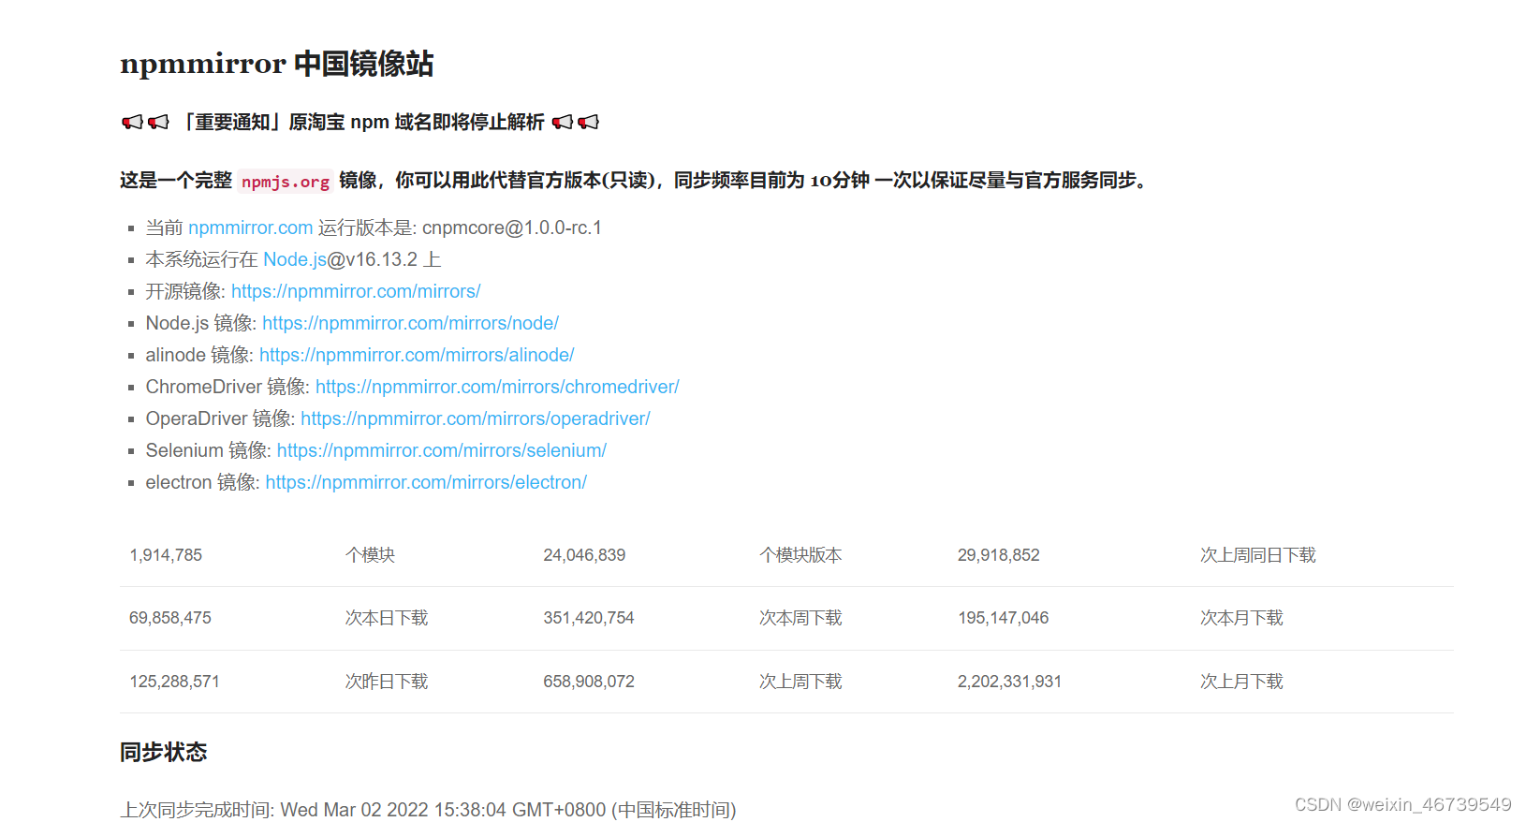Open the mirrors/node/ link
Image resolution: width=1526 pixels, height=822 pixels.
(x=410, y=323)
